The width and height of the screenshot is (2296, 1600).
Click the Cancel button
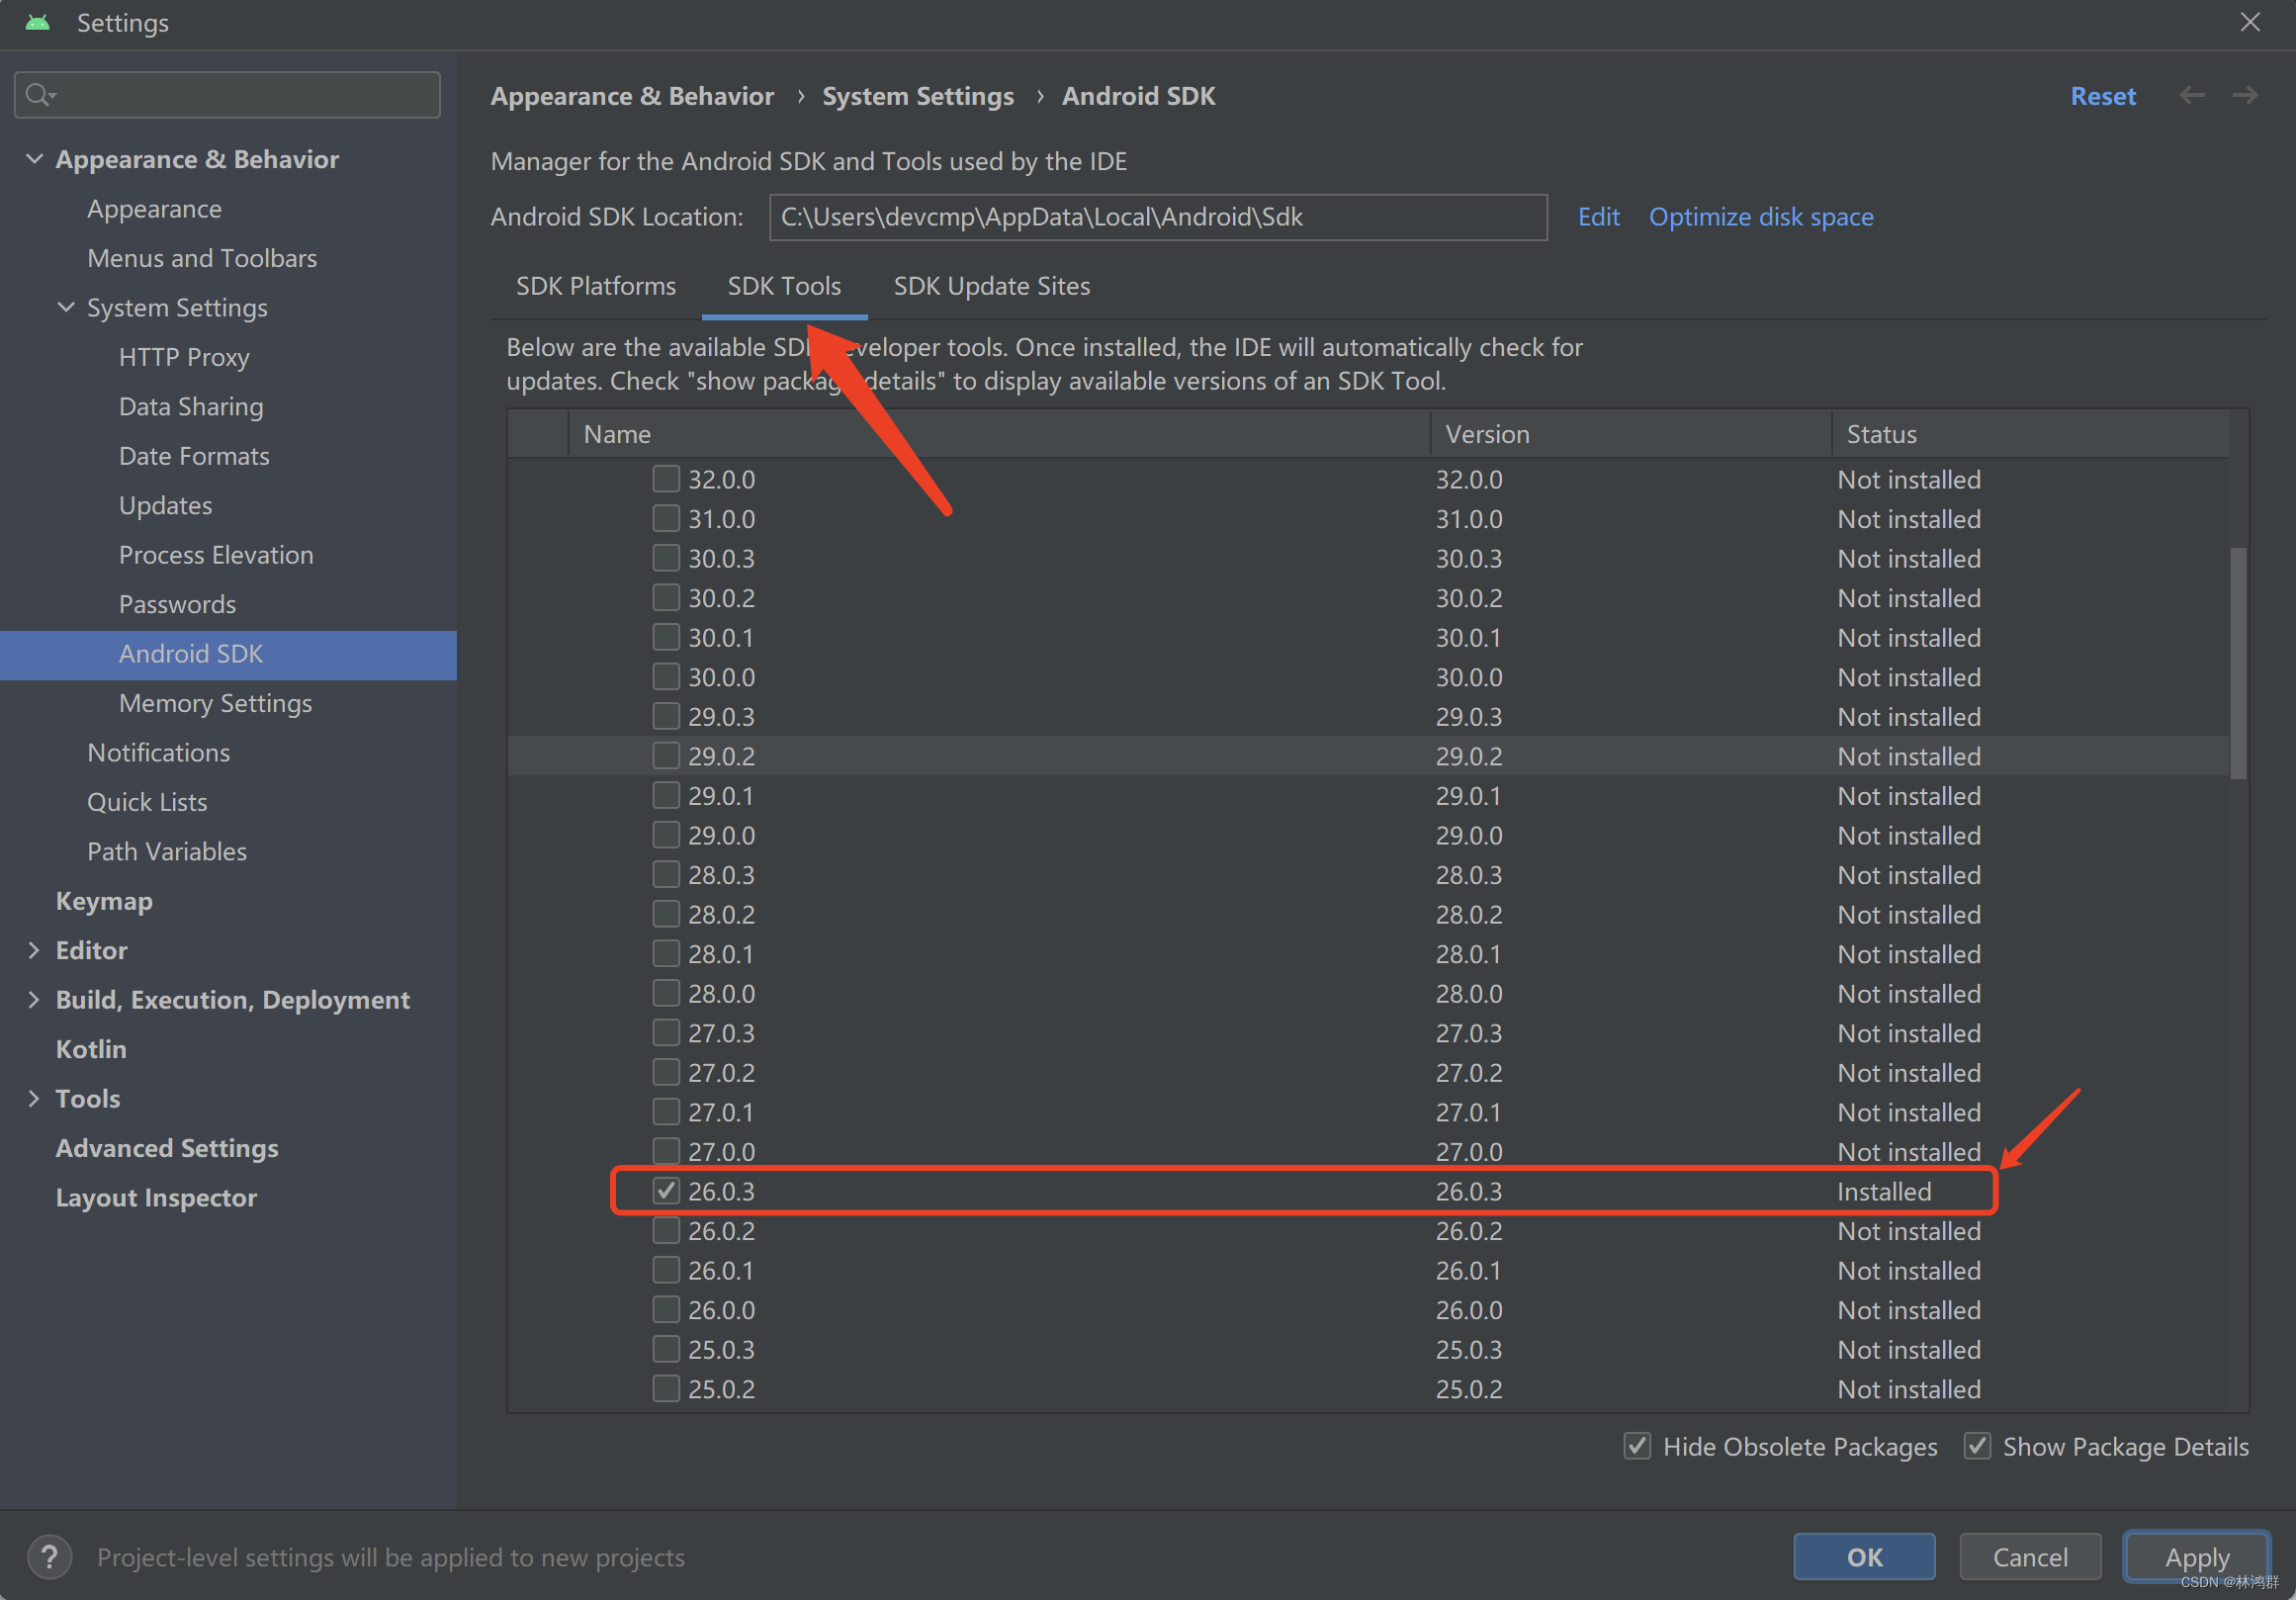point(2030,1557)
